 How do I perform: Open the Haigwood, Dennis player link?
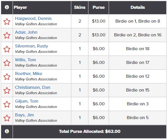[33, 18]
